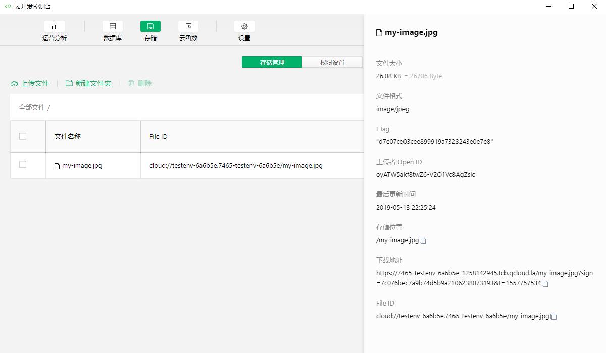Copy the File ID in details panel
This screenshot has width=606, height=353.
point(553,317)
